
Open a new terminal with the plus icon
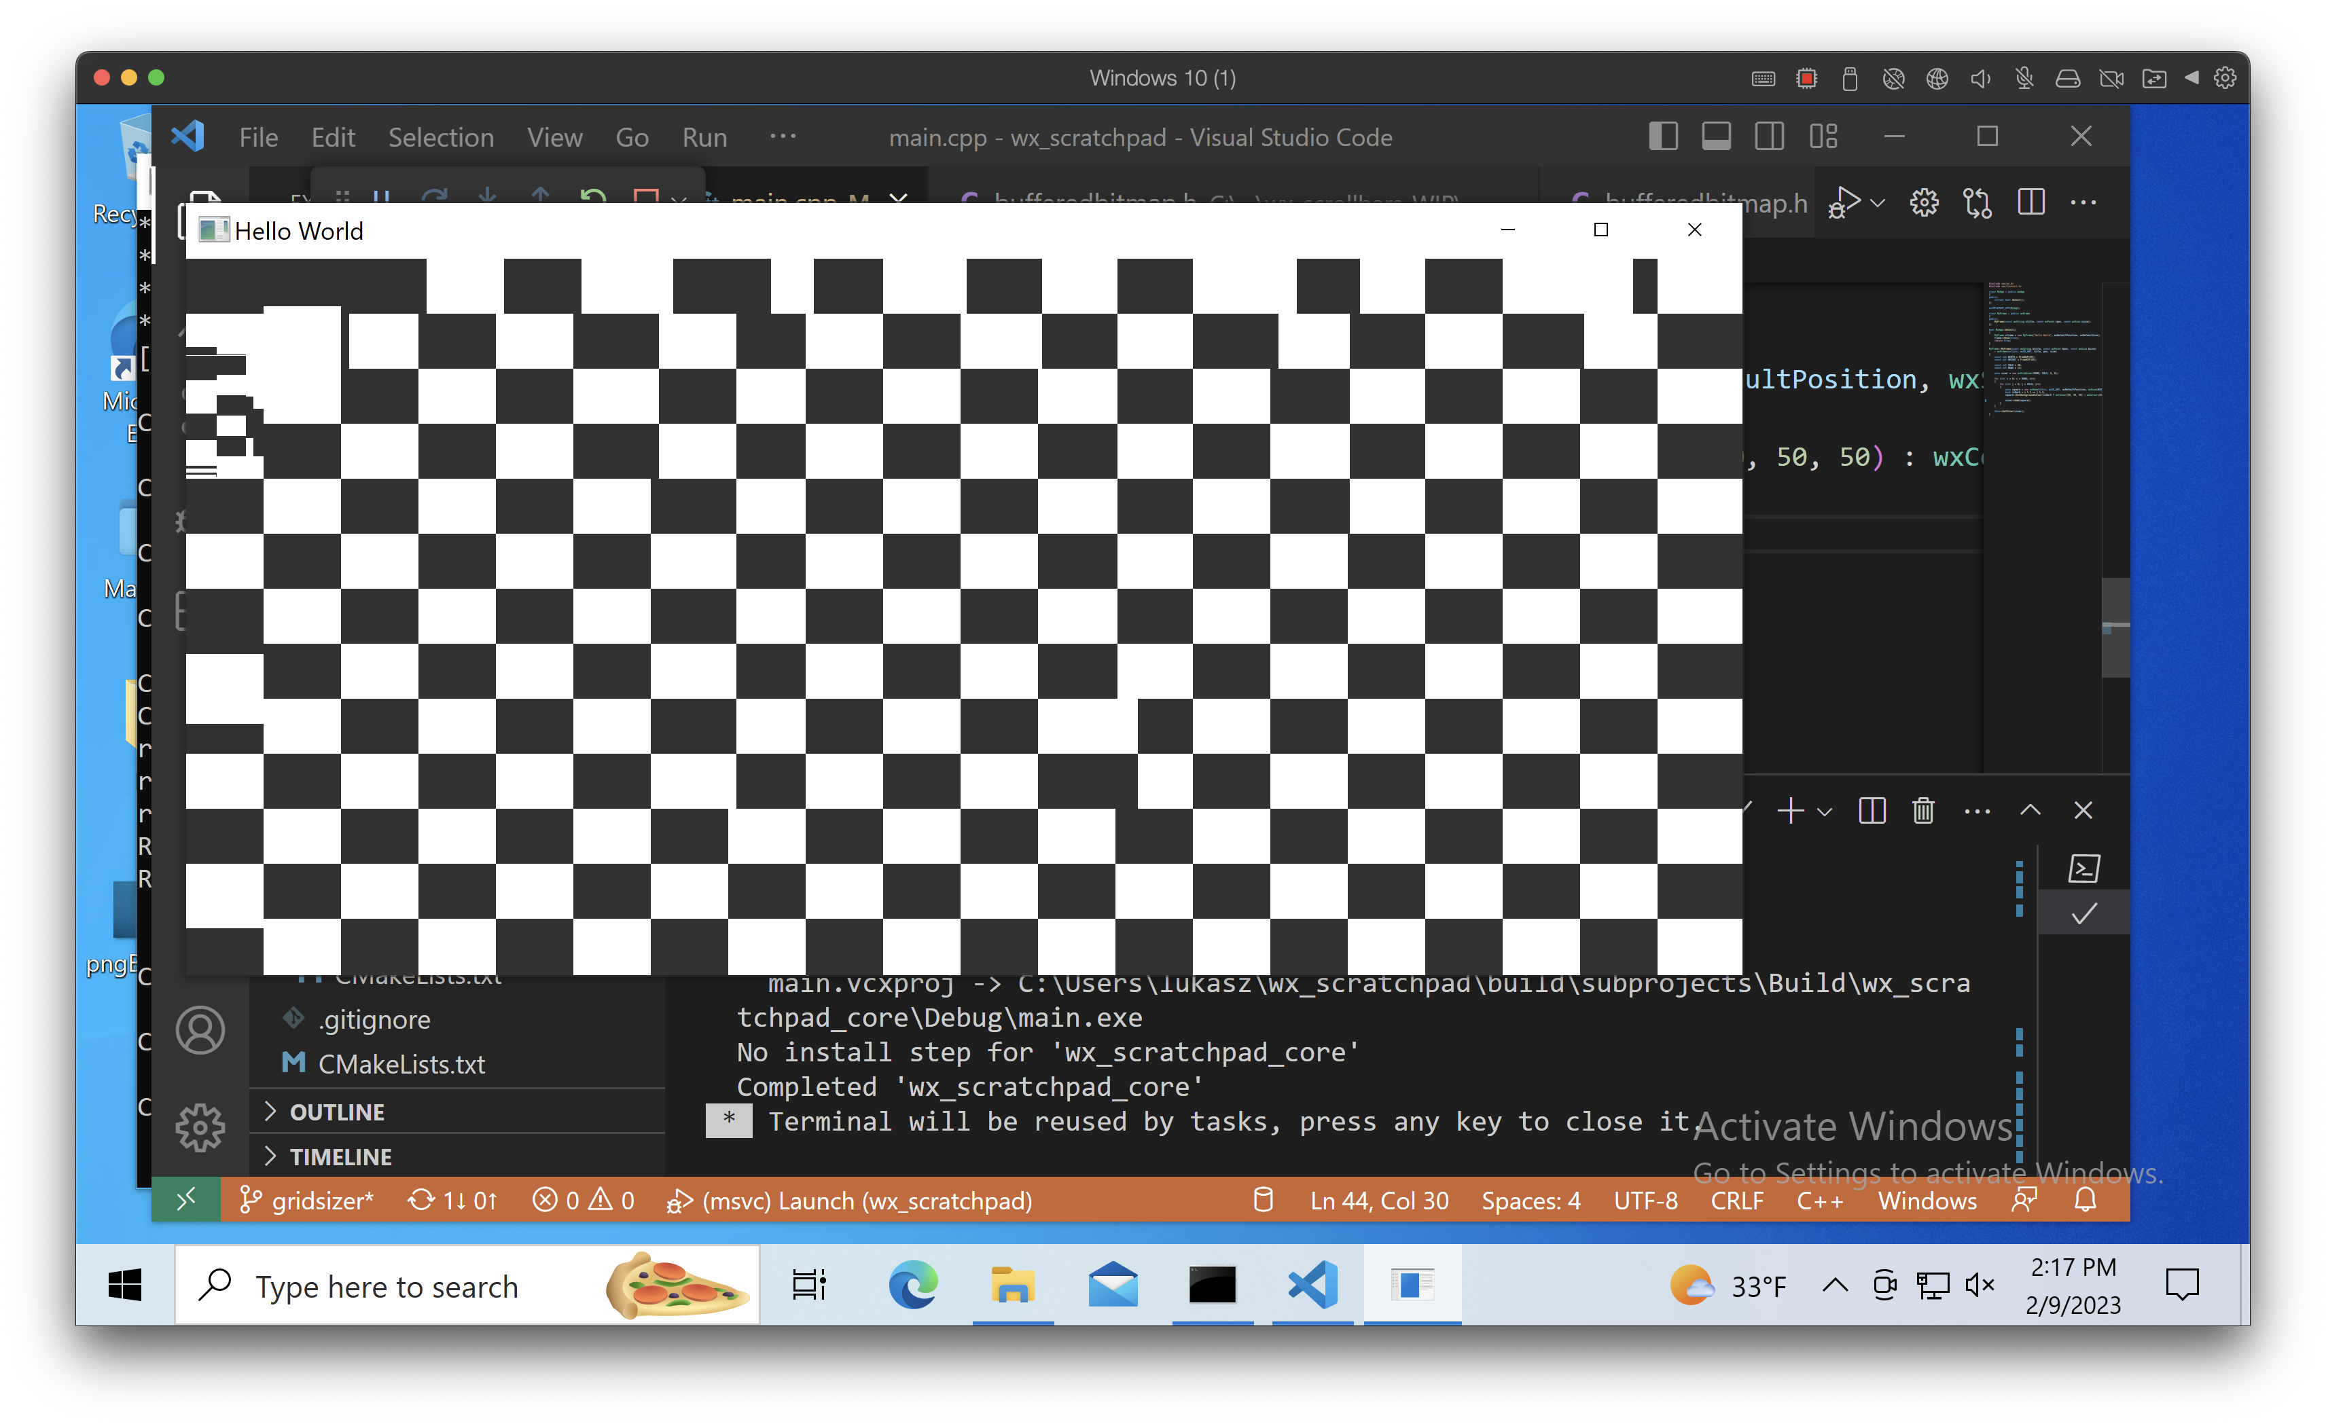coord(1791,811)
